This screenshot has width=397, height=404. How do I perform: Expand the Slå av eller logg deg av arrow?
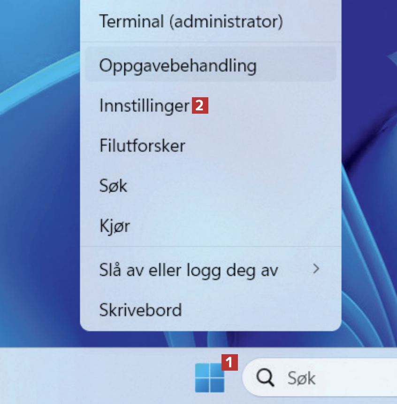click(316, 269)
